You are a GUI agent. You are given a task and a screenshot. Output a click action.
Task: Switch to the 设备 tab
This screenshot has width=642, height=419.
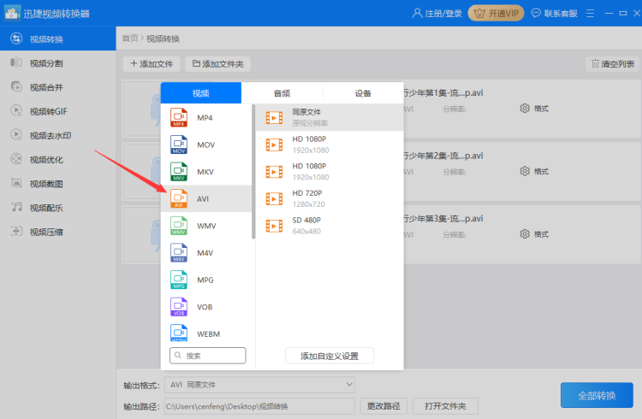(363, 93)
